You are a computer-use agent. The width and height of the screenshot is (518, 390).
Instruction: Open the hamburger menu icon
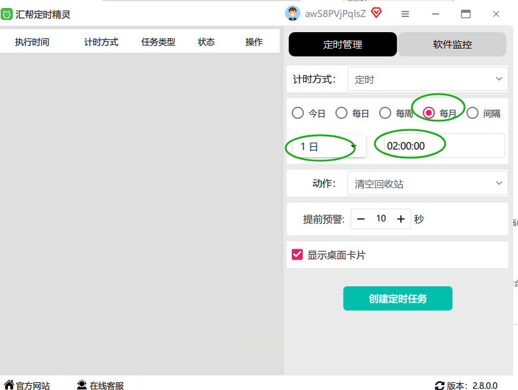(x=405, y=14)
